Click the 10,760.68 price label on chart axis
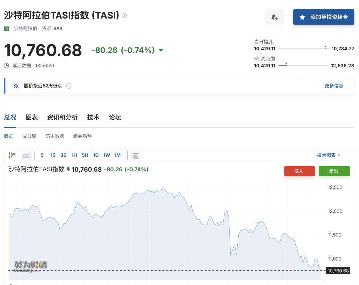This screenshot has height=285, width=359. pos(338,271)
